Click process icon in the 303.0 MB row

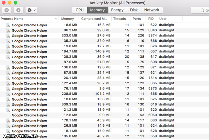pyautogui.click(x=8, y=36)
